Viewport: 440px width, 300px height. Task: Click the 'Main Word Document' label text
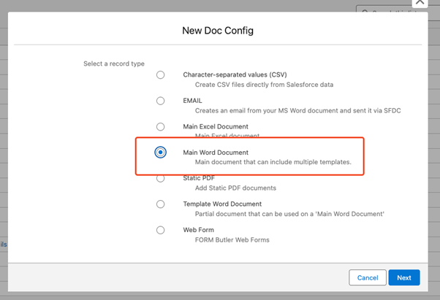coord(216,153)
